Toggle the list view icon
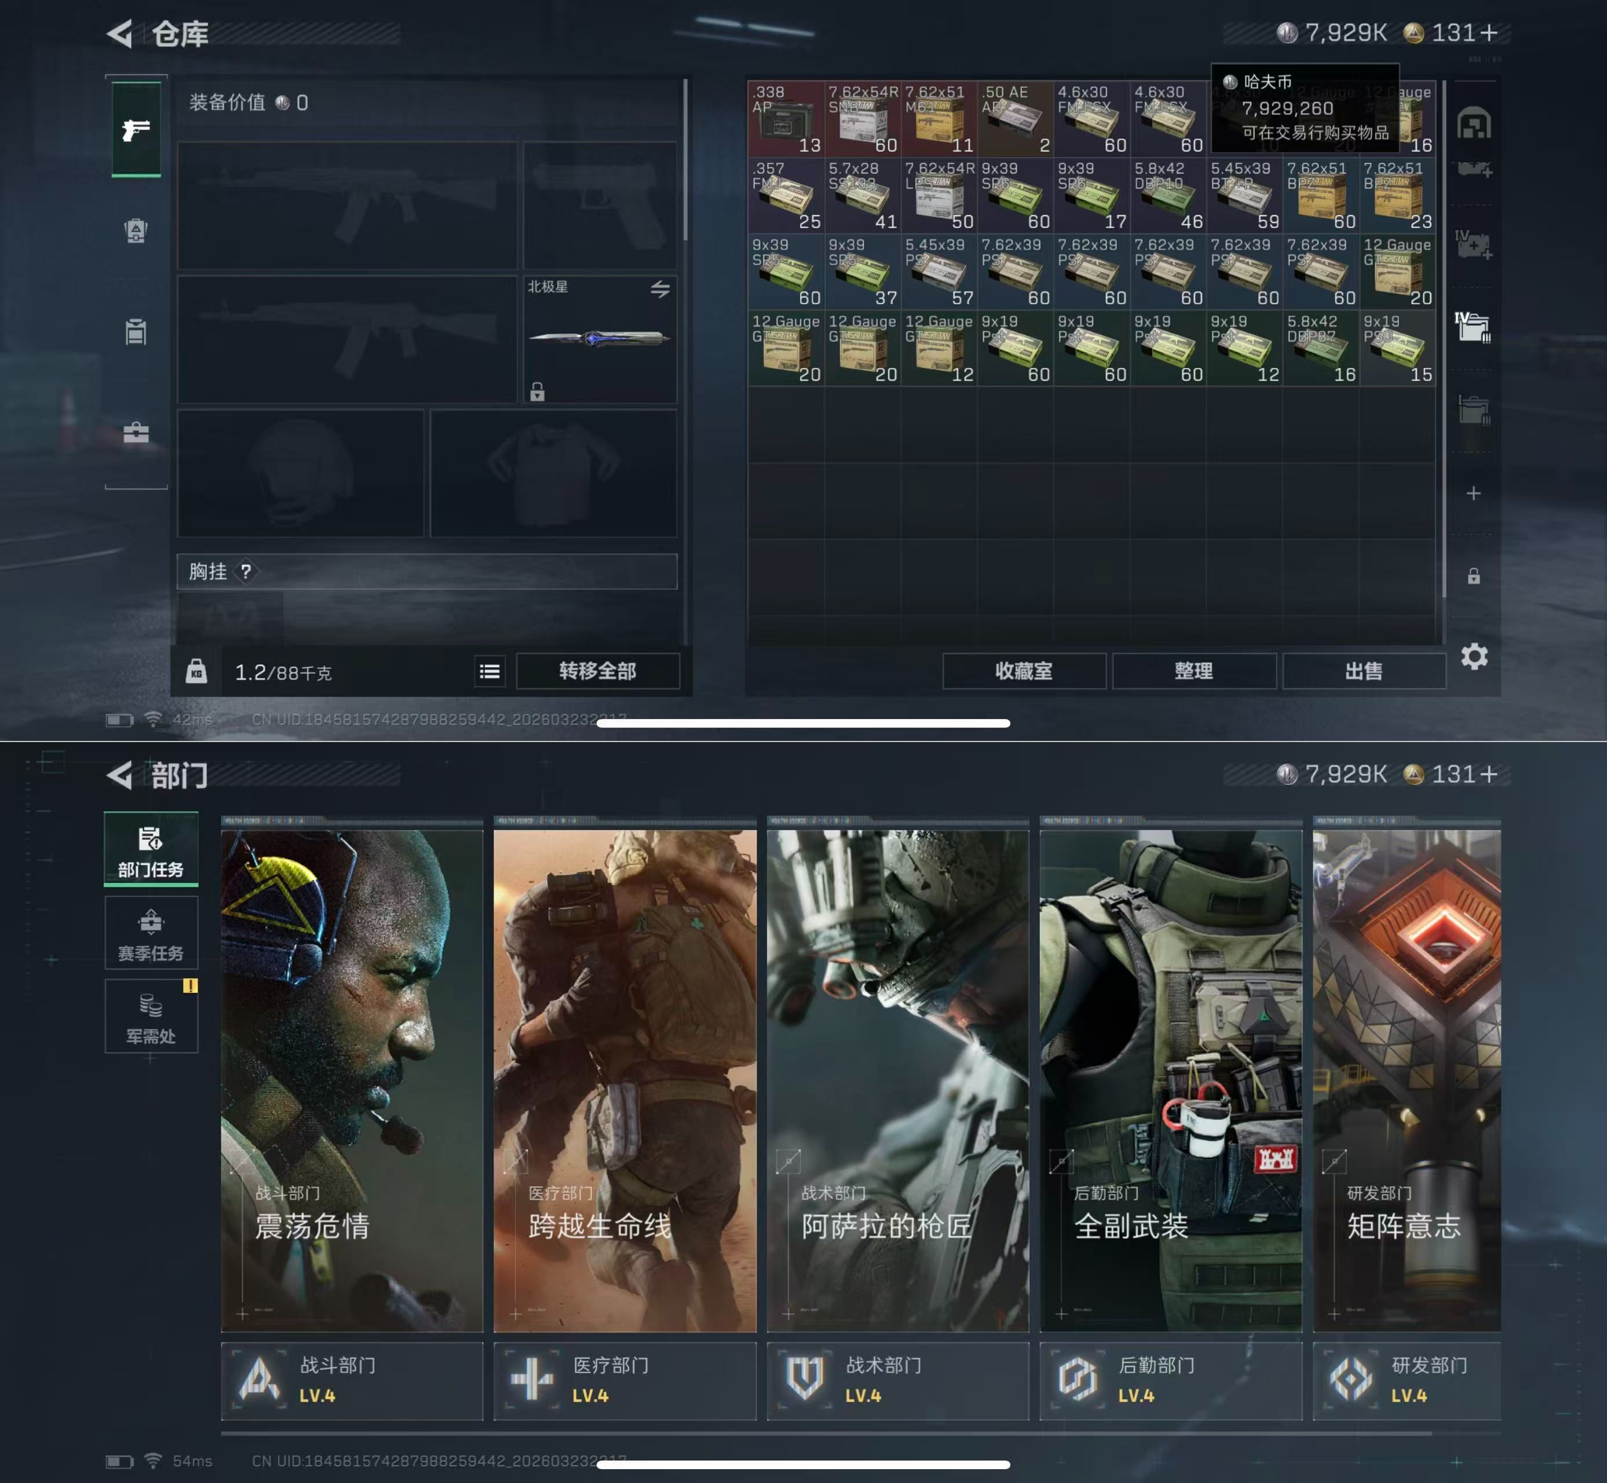Image resolution: width=1607 pixels, height=1483 pixels. 490,671
